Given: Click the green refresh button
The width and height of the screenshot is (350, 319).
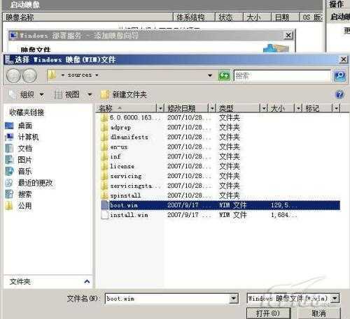Looking at the screenshot, I should [x=224, y=75].
